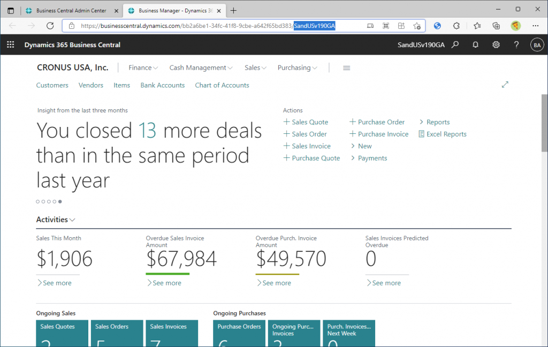Viewport: 548px width, 347px height.
Task: Create a new Purchase Invoice
Action: [379, 134]
